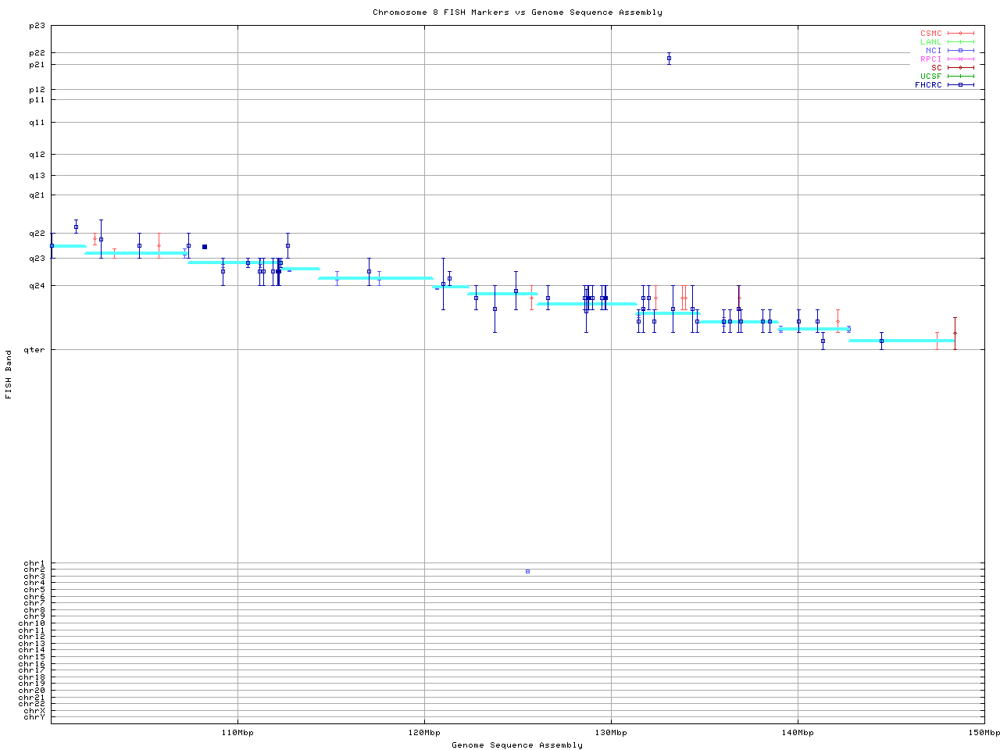Select the q24 band label
The width and height of the screenshot is (1000, 750).
click(37, 286)
